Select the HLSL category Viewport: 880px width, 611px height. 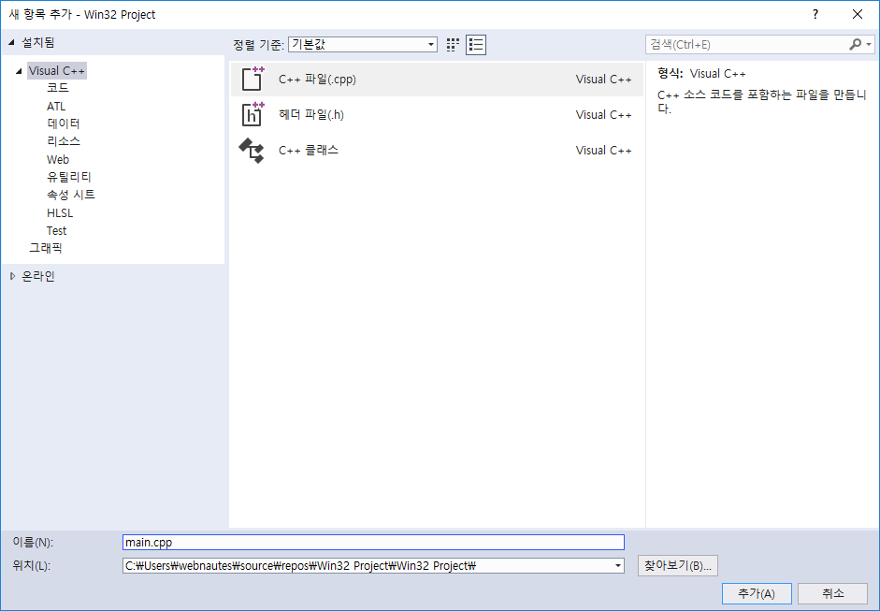point(60,212)
